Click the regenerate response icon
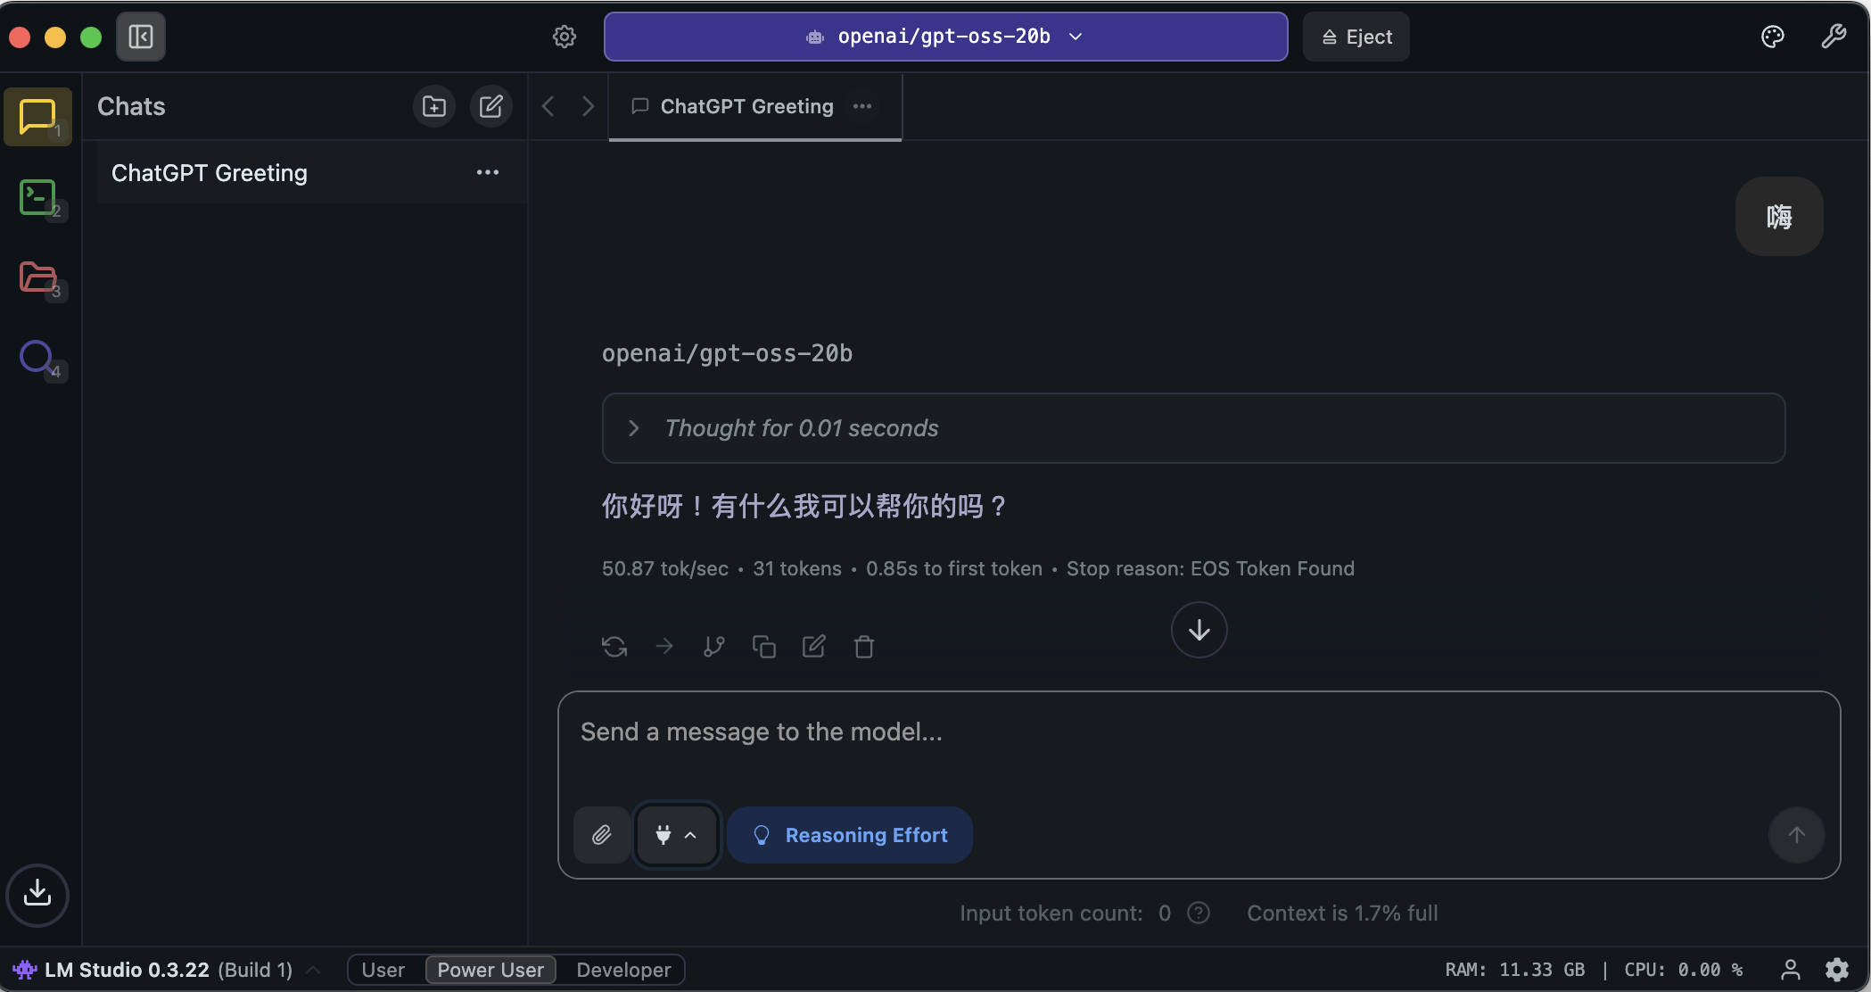1871x992 pixels. [614, 646]
